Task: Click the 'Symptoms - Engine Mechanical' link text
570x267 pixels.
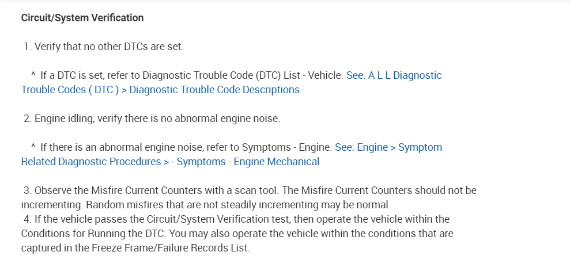Action: click(248, 162)
